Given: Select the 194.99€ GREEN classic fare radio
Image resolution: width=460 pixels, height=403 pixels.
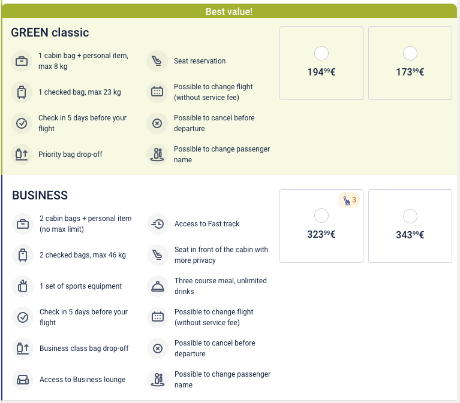Looking at the screenshot, I should (321, 53).
